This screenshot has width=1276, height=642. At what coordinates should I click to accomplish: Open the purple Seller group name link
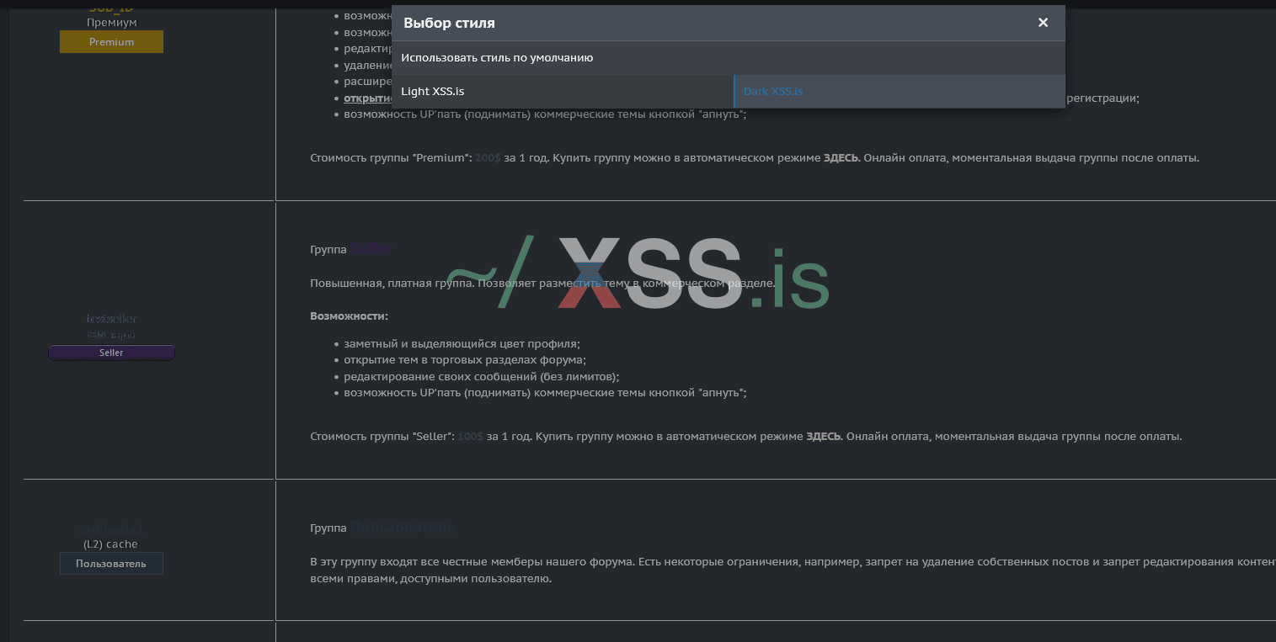coord(371,249)
